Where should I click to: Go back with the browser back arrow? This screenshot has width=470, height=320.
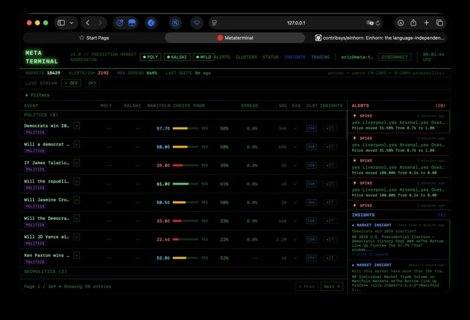pos(87,23)
